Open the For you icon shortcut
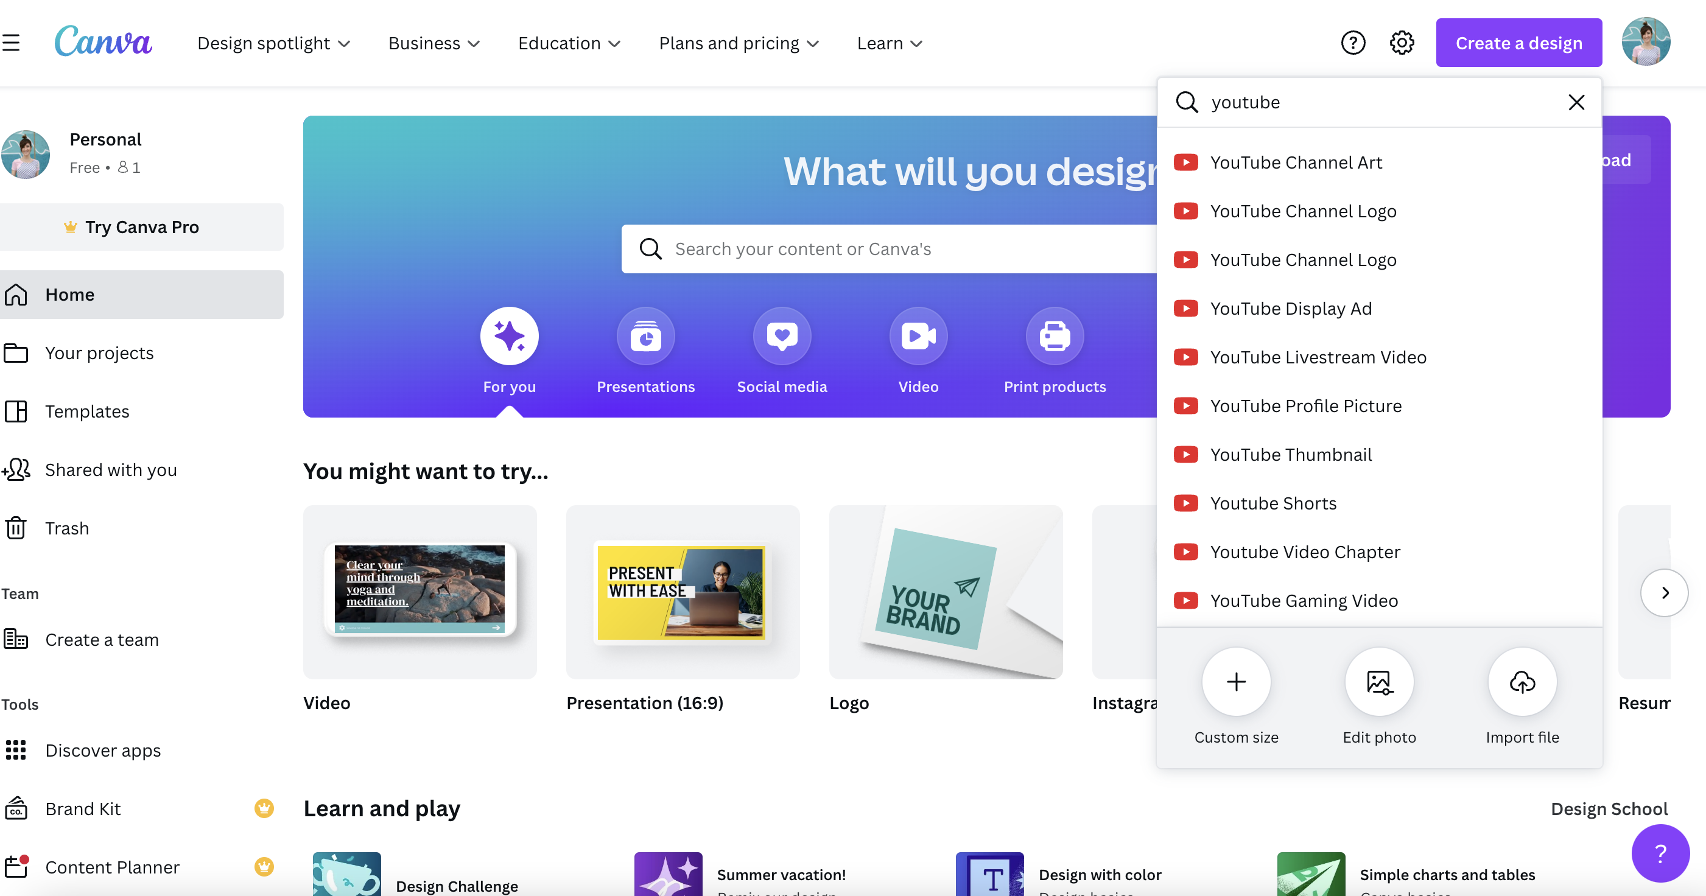Screen dimensions: 1706x896 [x=509, y=335]
